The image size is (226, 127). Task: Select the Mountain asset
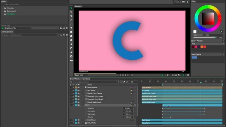pyautogui.click(x=11, y=8)
